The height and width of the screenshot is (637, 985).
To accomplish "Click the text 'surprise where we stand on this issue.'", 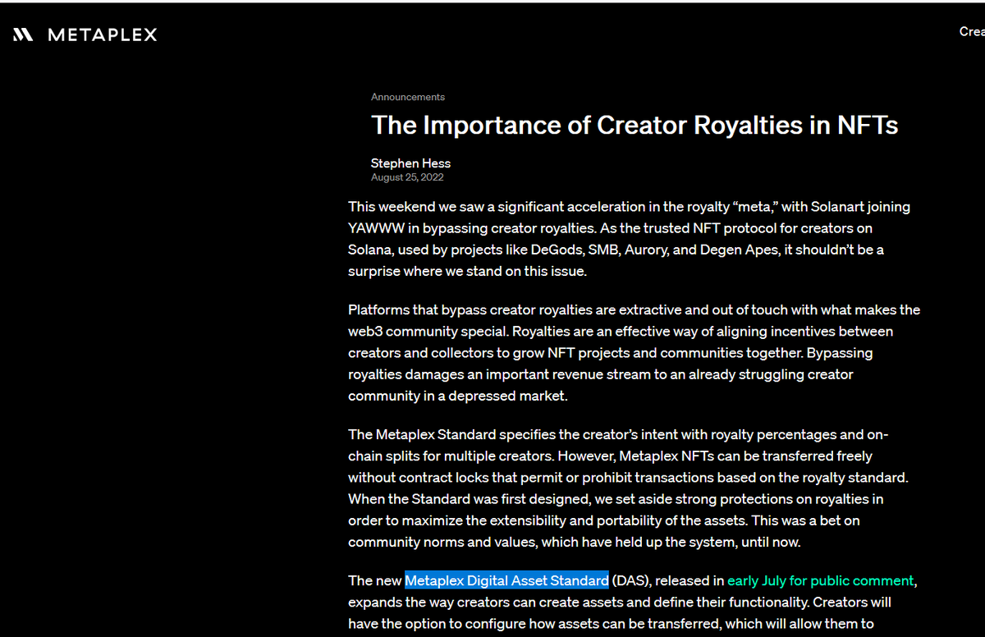I will click(x=468, y=271).
